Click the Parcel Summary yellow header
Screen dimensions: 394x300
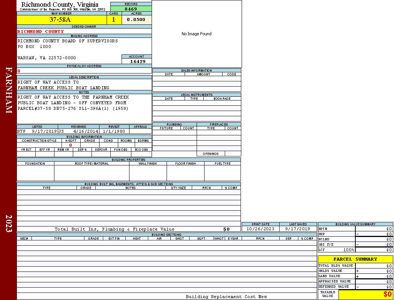point(355,259)
